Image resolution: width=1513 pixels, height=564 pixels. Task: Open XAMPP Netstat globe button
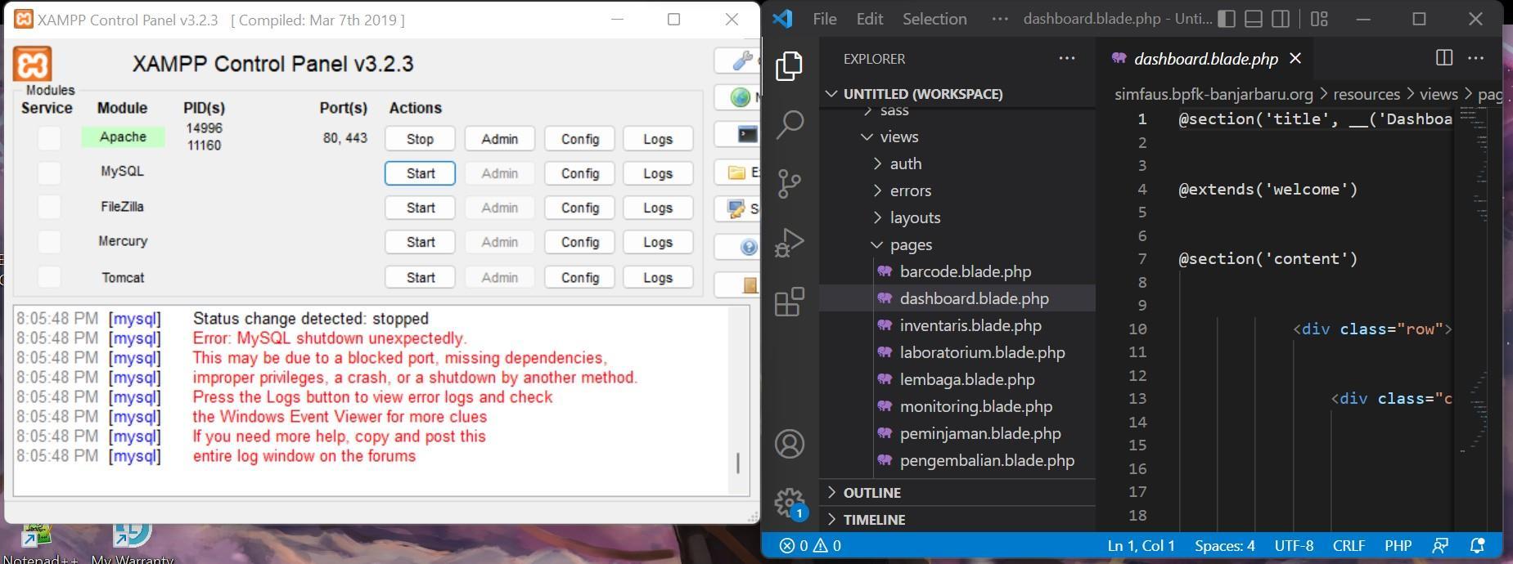click(x=737, y=97)
